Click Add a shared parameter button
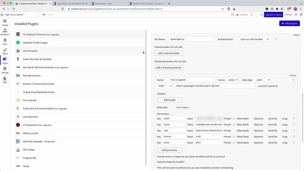This screenshot has height=171, width=304. (x=169, y=67)
